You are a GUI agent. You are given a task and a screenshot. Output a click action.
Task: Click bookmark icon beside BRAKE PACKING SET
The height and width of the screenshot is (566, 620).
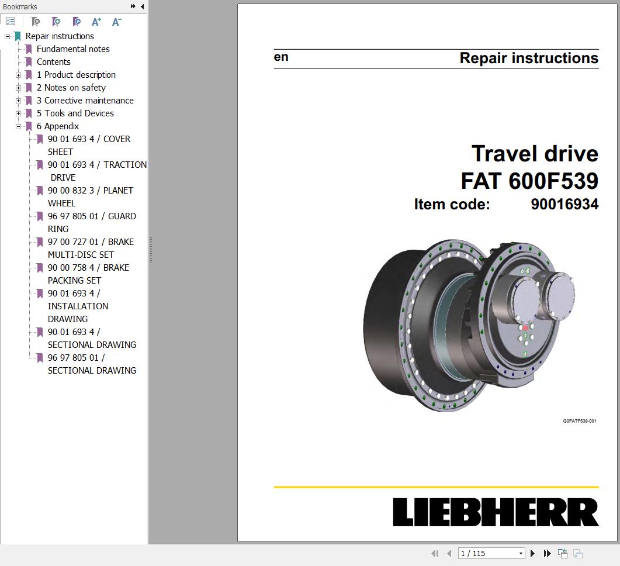pyautogui.click(x=40, y=268)
